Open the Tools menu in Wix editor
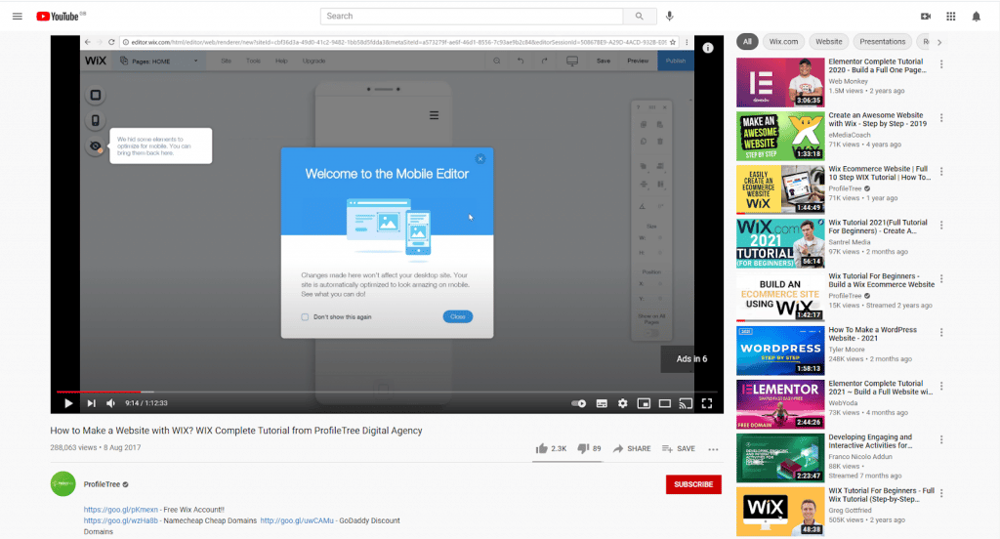 click(253, 62)
